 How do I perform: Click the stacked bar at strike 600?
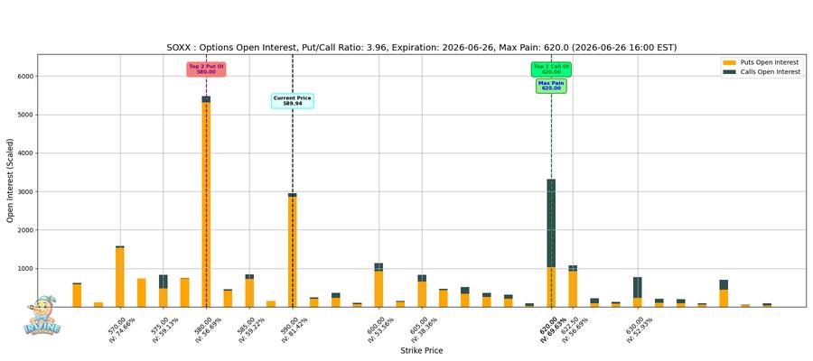pyautogui.click(x=378, y=285)
